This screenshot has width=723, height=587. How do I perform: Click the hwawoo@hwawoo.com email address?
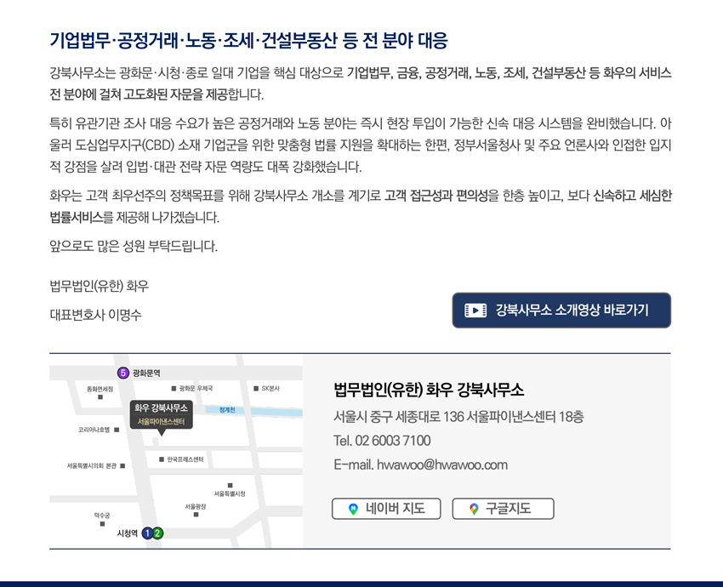(x=442, y=464)
